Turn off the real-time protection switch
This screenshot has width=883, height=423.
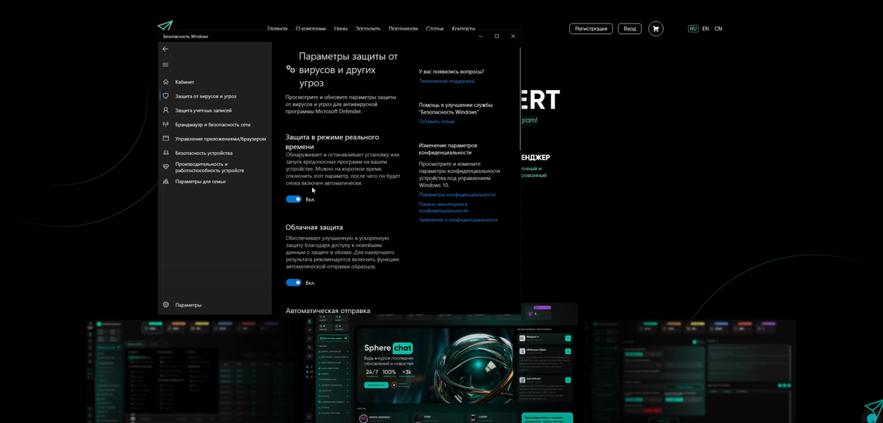294,199
